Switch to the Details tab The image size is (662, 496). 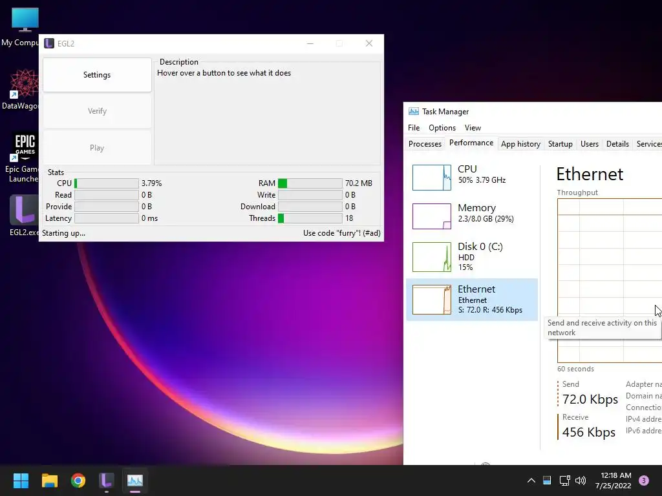617,144
